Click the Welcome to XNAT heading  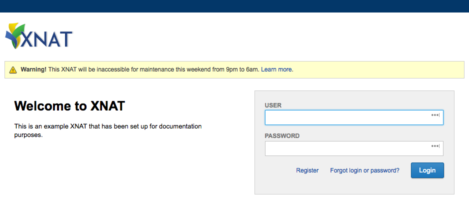click(69, 106)
